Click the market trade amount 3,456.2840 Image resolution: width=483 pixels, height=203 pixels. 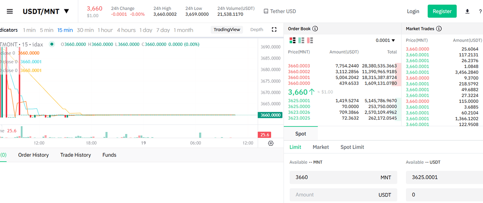pos(467,72)
